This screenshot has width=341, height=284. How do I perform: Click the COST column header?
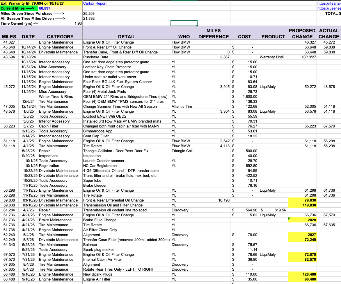coord(244,37)
